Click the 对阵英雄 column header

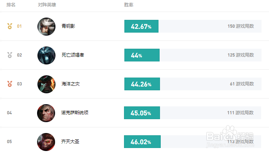pos(46,5)
